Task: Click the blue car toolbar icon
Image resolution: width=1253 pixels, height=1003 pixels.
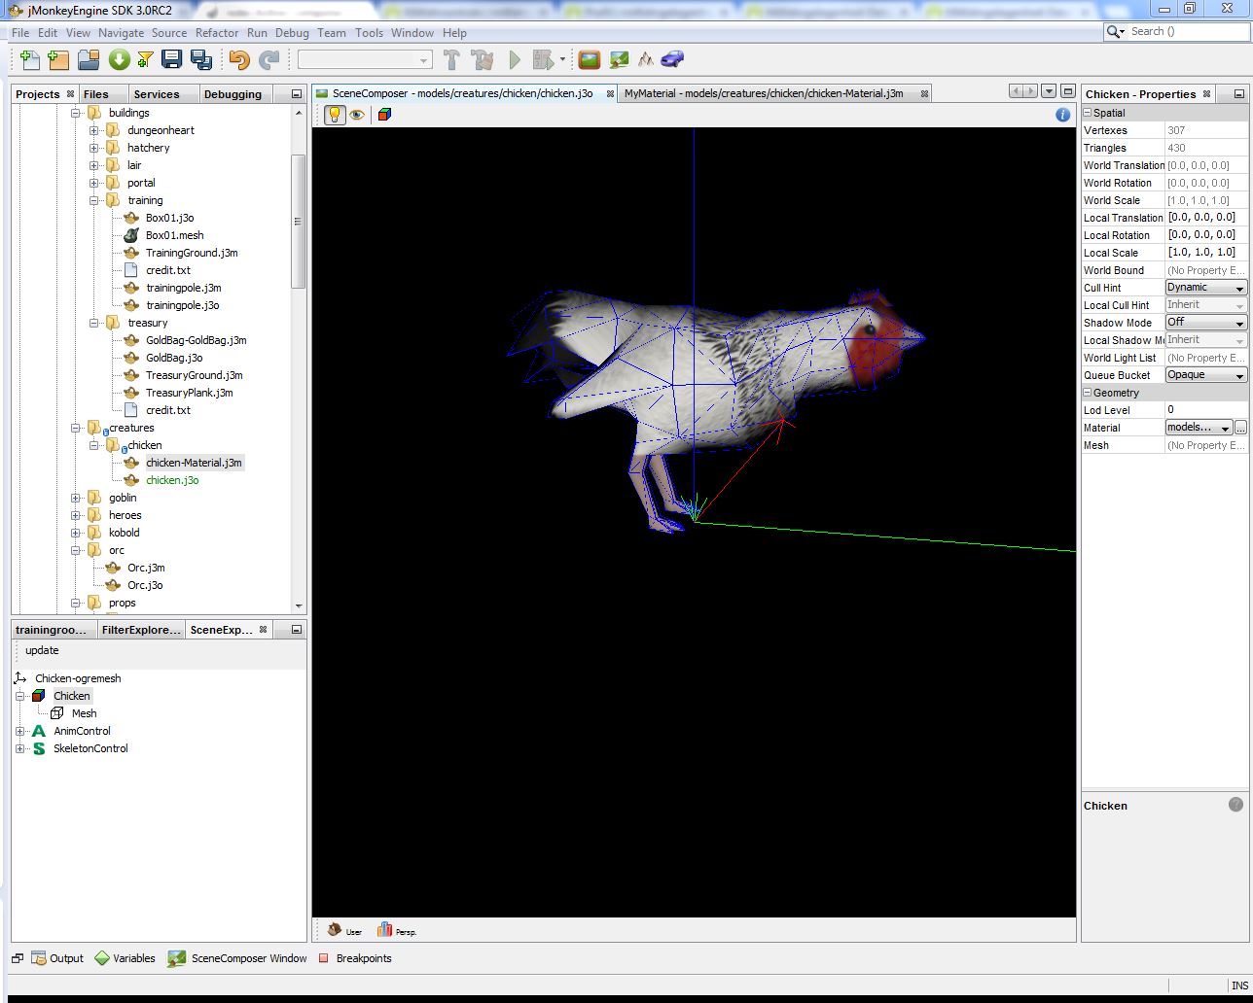Action: click(x=672, y=60)
